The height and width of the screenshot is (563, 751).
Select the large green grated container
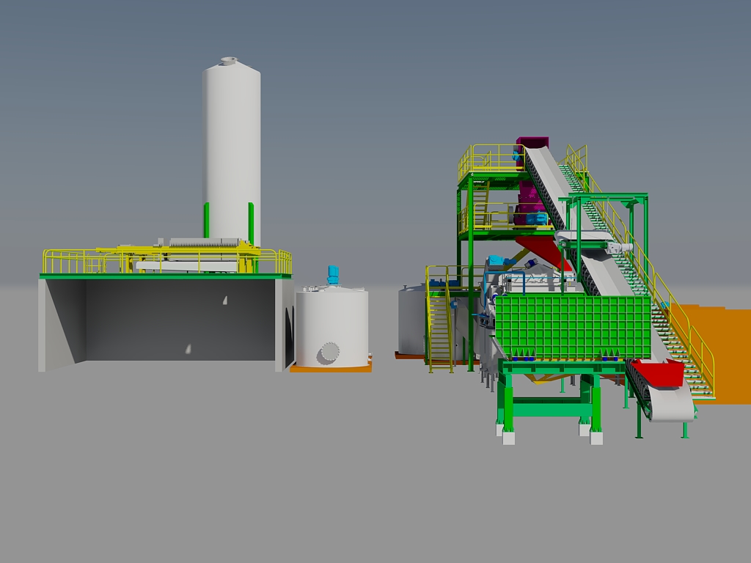(x=573, y=327)
